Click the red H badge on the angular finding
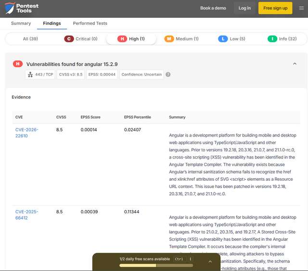Image resolution: width=308 pixels, height=271 pixels. [18, 64]
